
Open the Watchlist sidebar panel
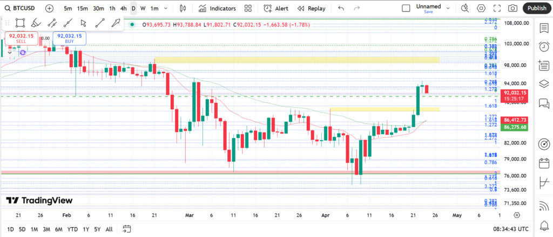click(x=544, y=29)
